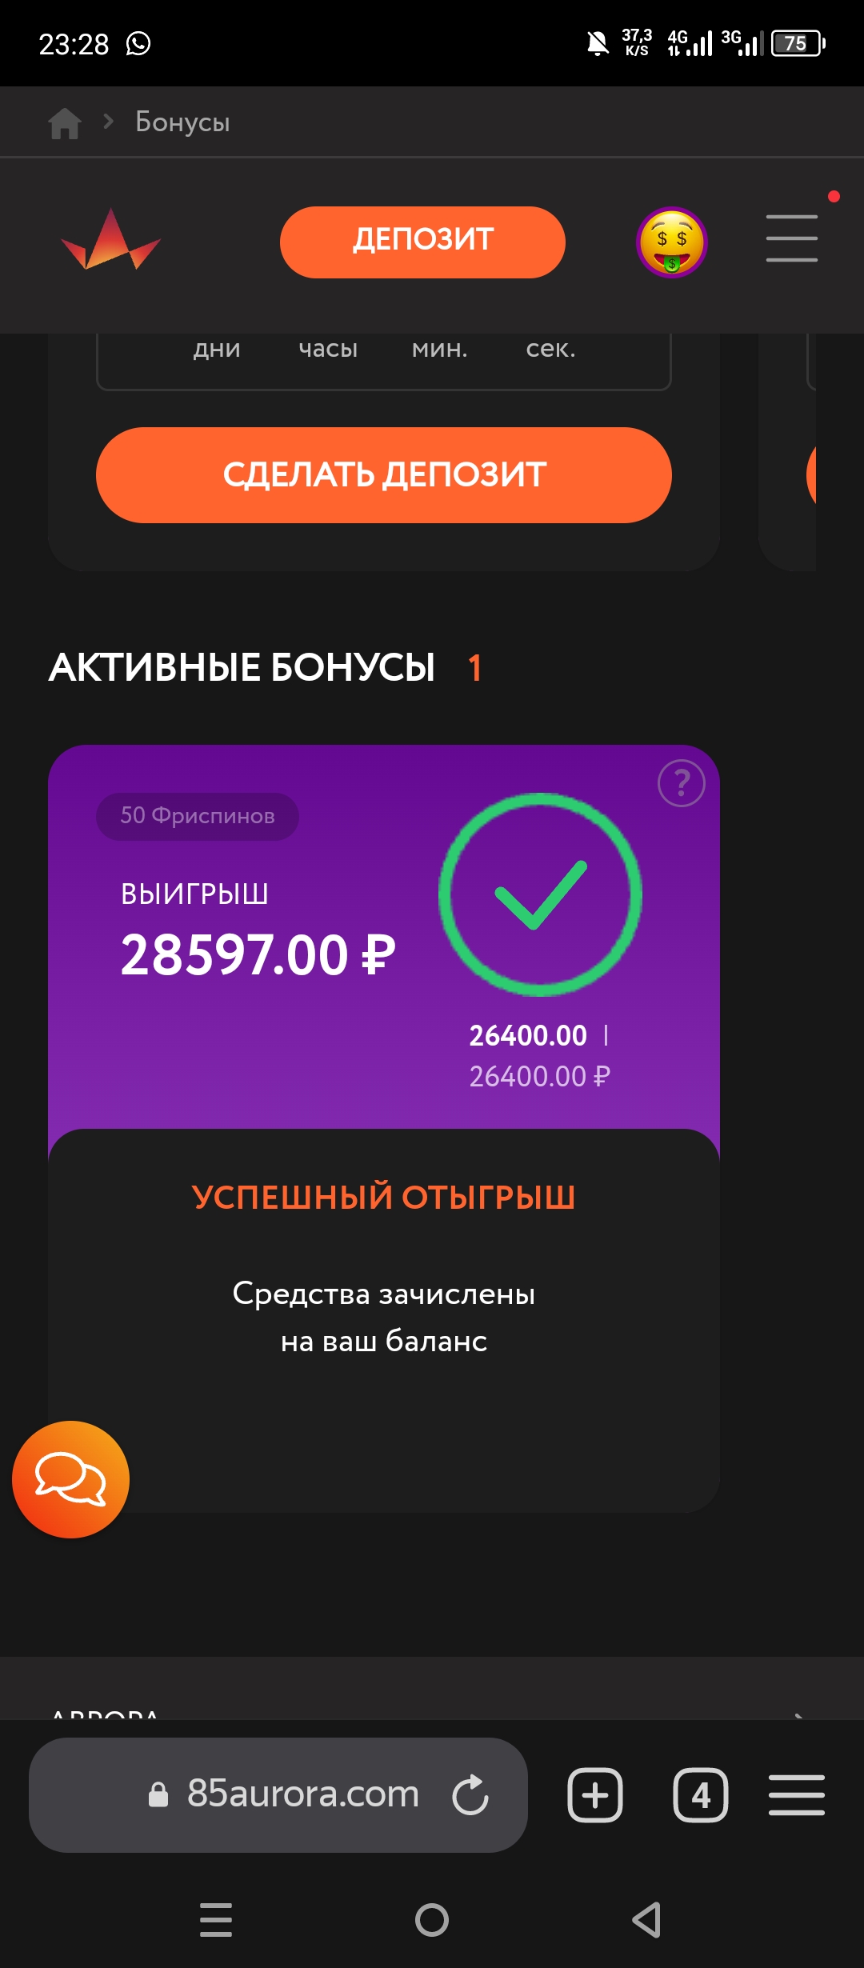Open the live chat support bubble
This screenshot has height=1968, width=864.
(x=70, y=1479)
